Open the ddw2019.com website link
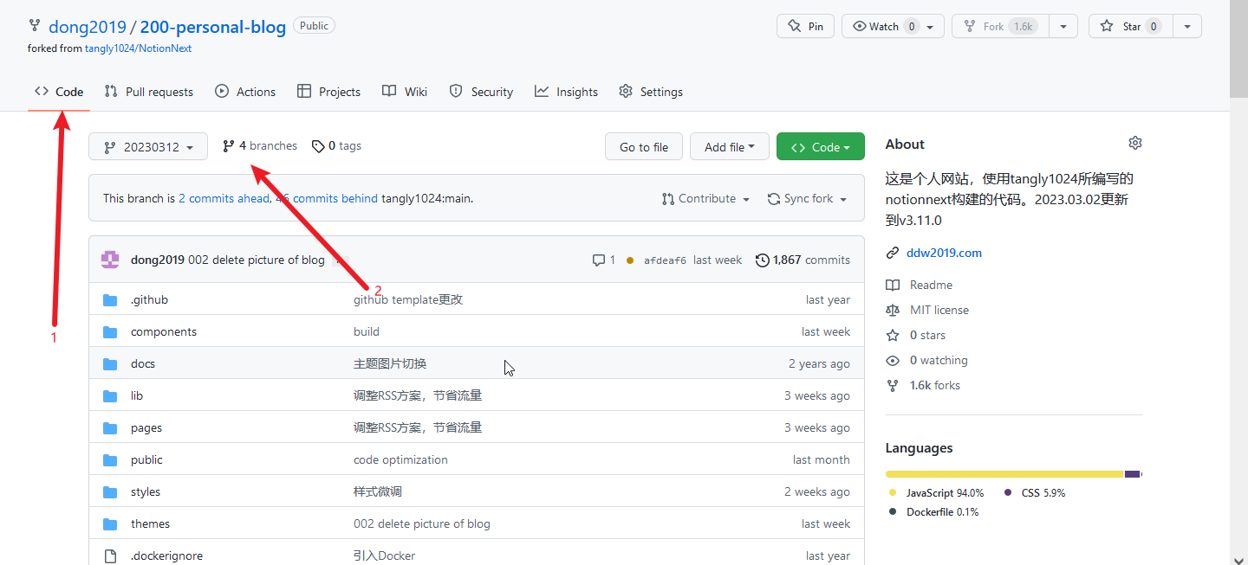This screenshot has height=565, width=1248. [944, 254]
